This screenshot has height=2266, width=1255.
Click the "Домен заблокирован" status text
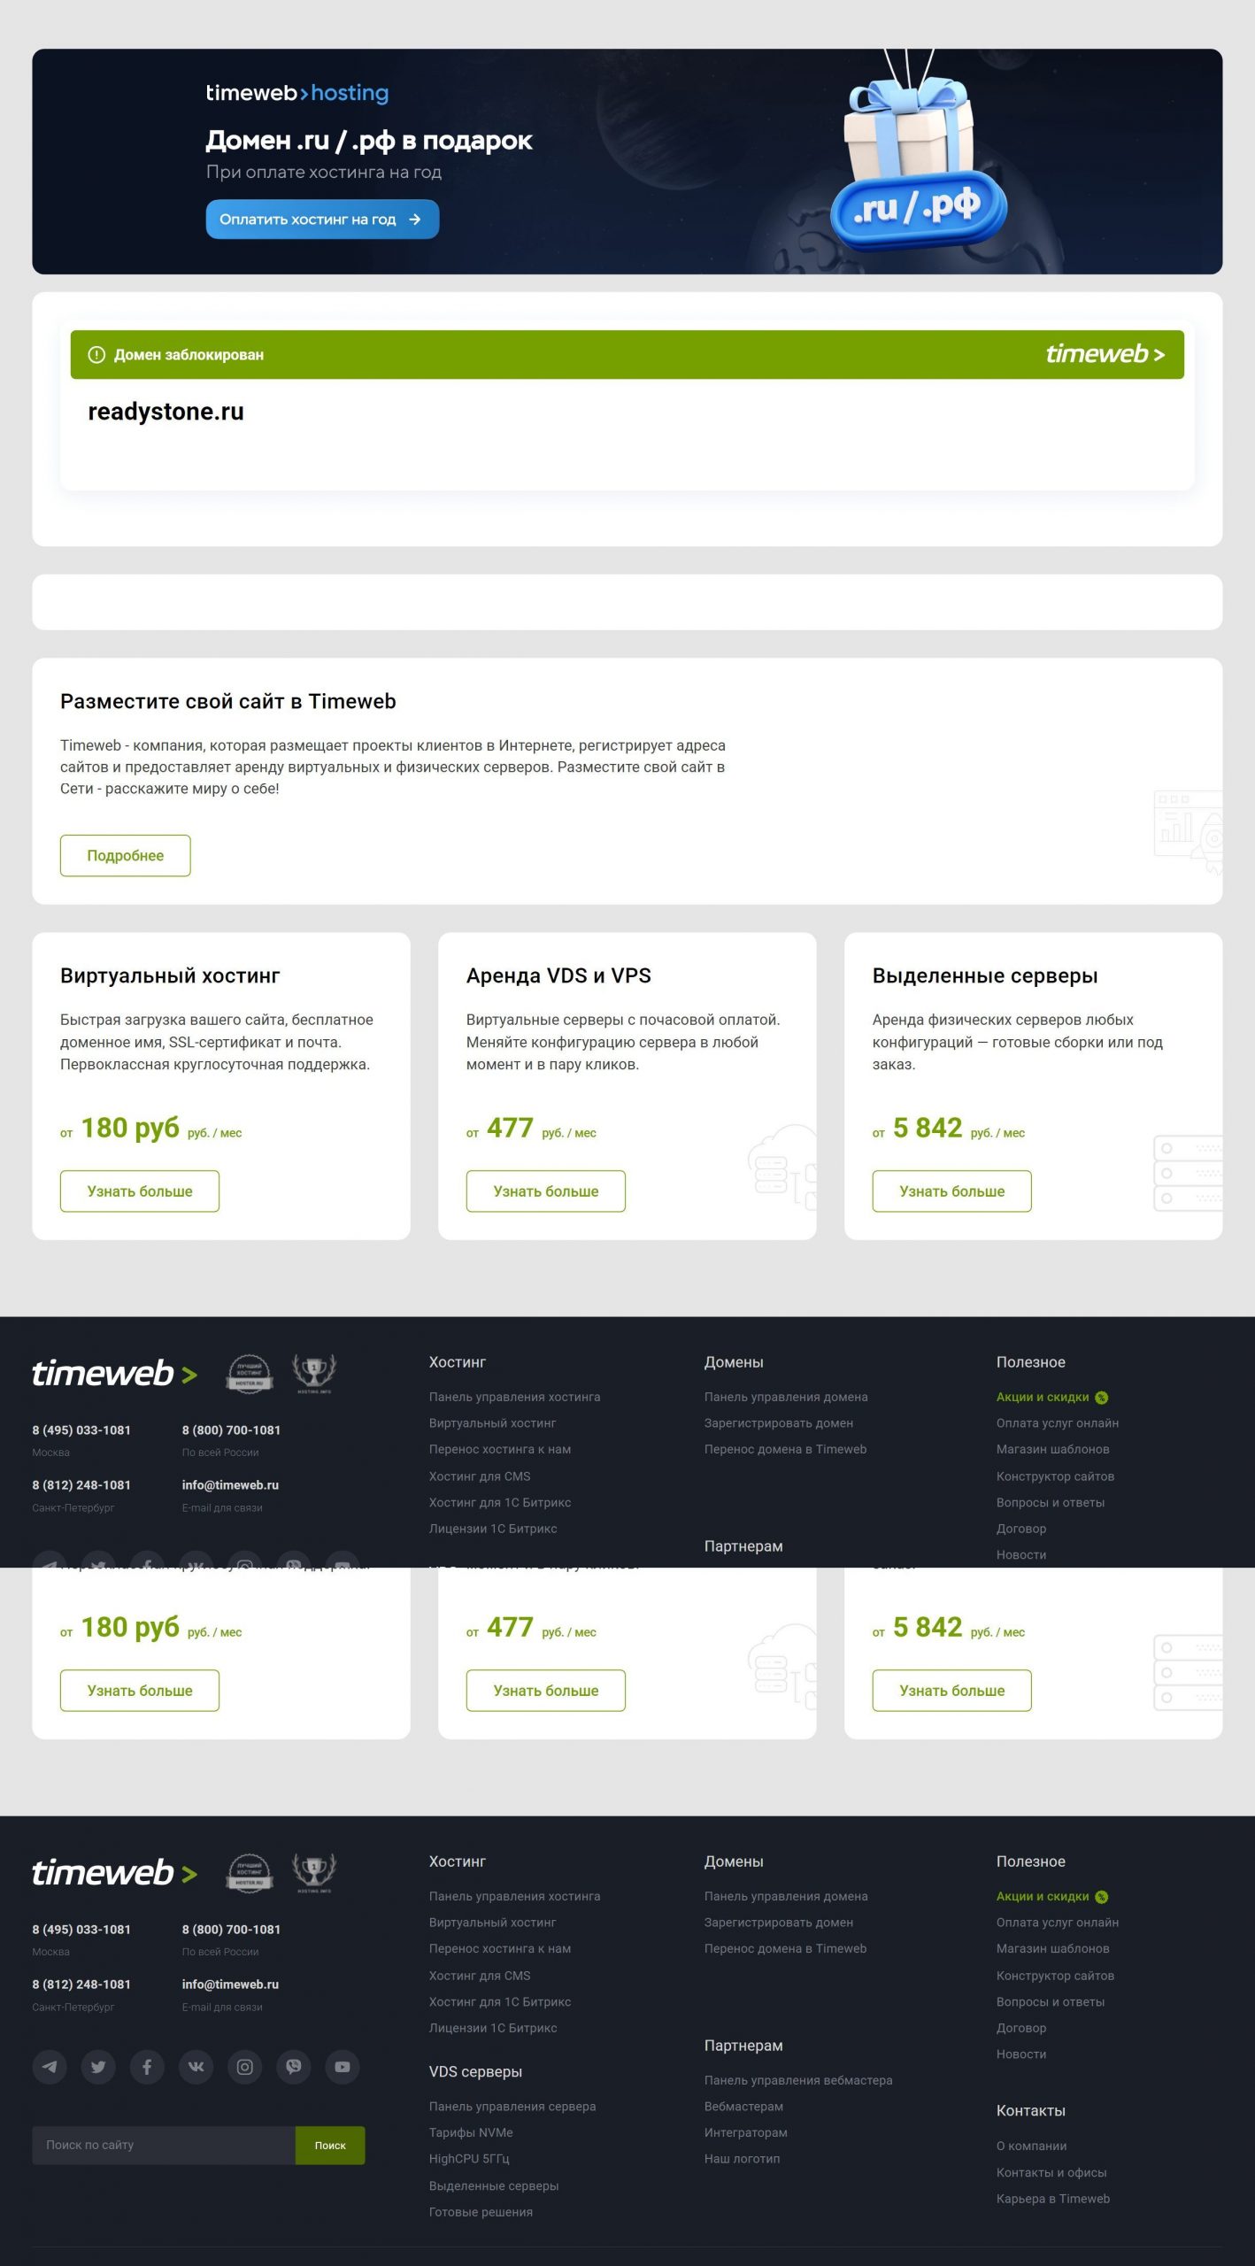tap(189, 355)
